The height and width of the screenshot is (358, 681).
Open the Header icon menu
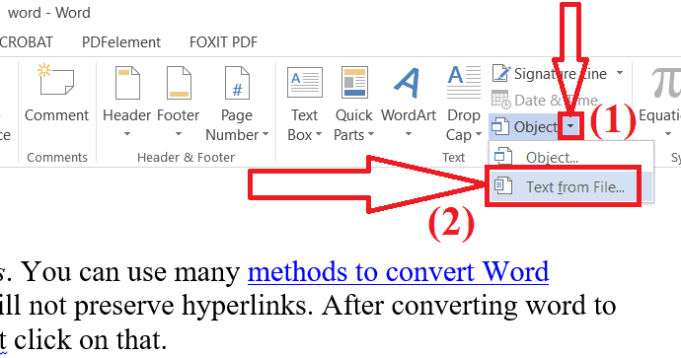[127, 83]
